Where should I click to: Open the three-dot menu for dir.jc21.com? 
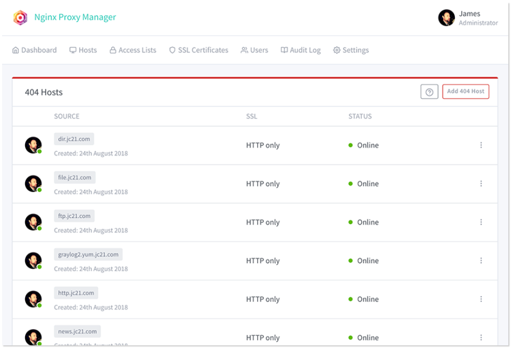[x=481, y=145]
